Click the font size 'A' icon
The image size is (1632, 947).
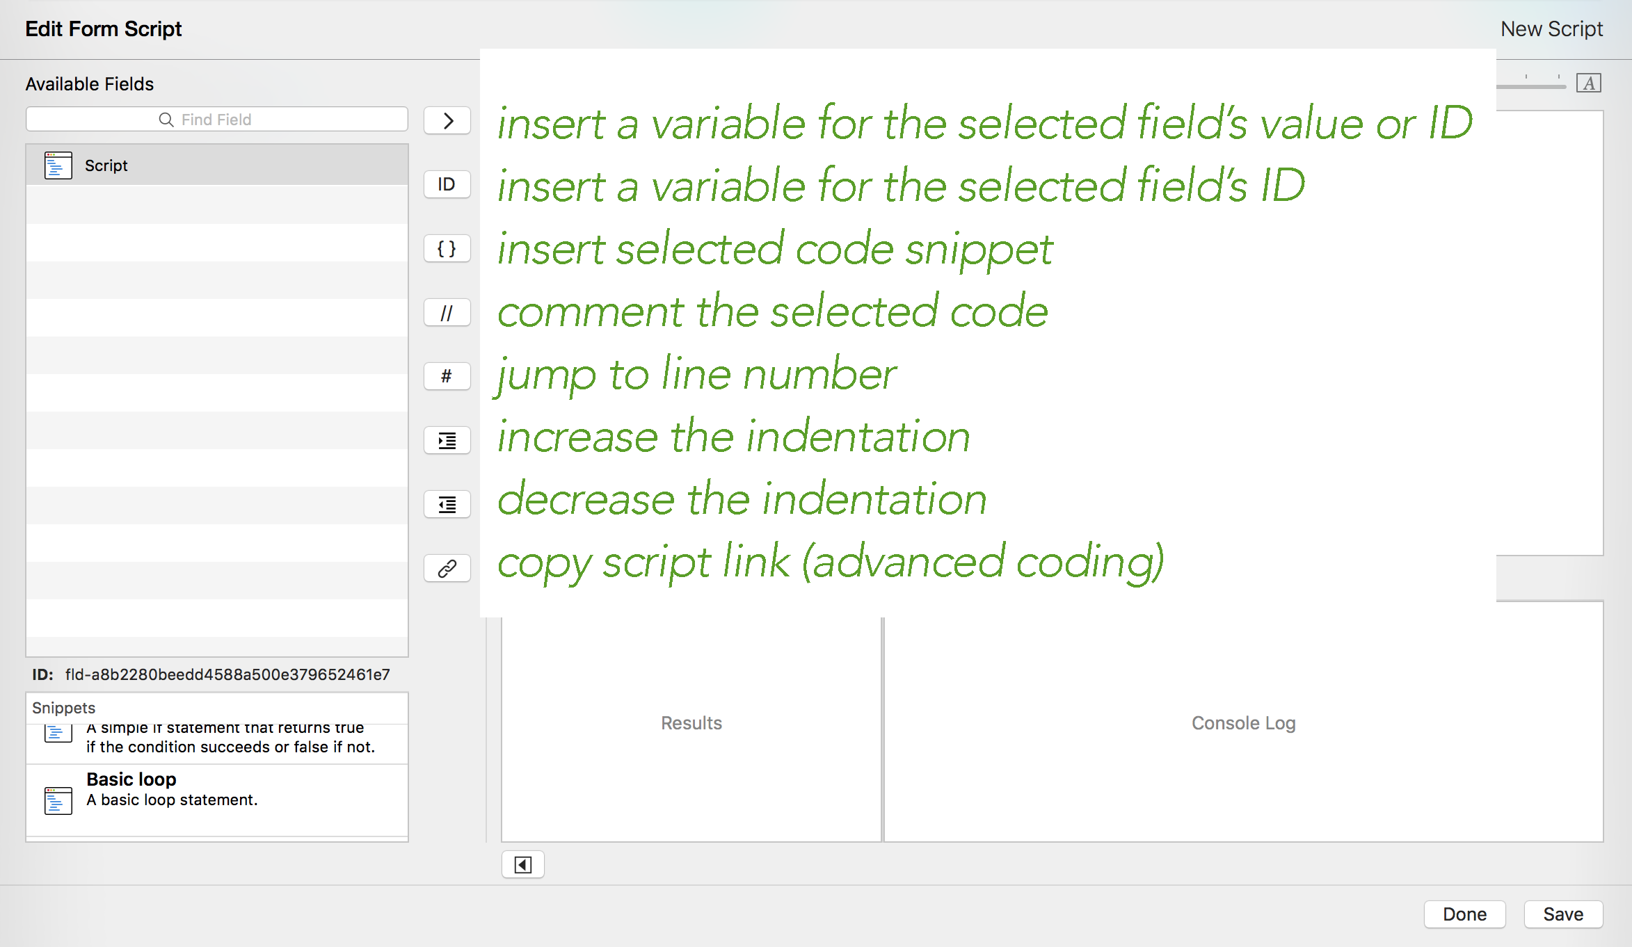point(1588,83)
